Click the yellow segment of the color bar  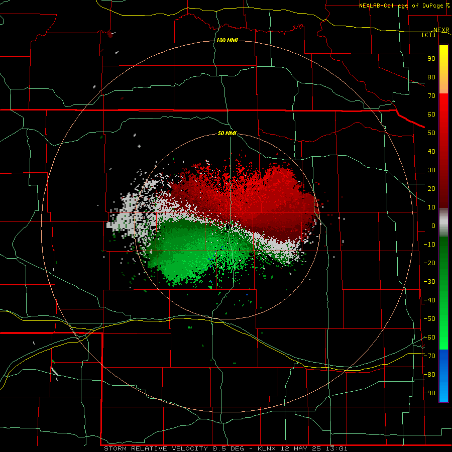(443, 69)
